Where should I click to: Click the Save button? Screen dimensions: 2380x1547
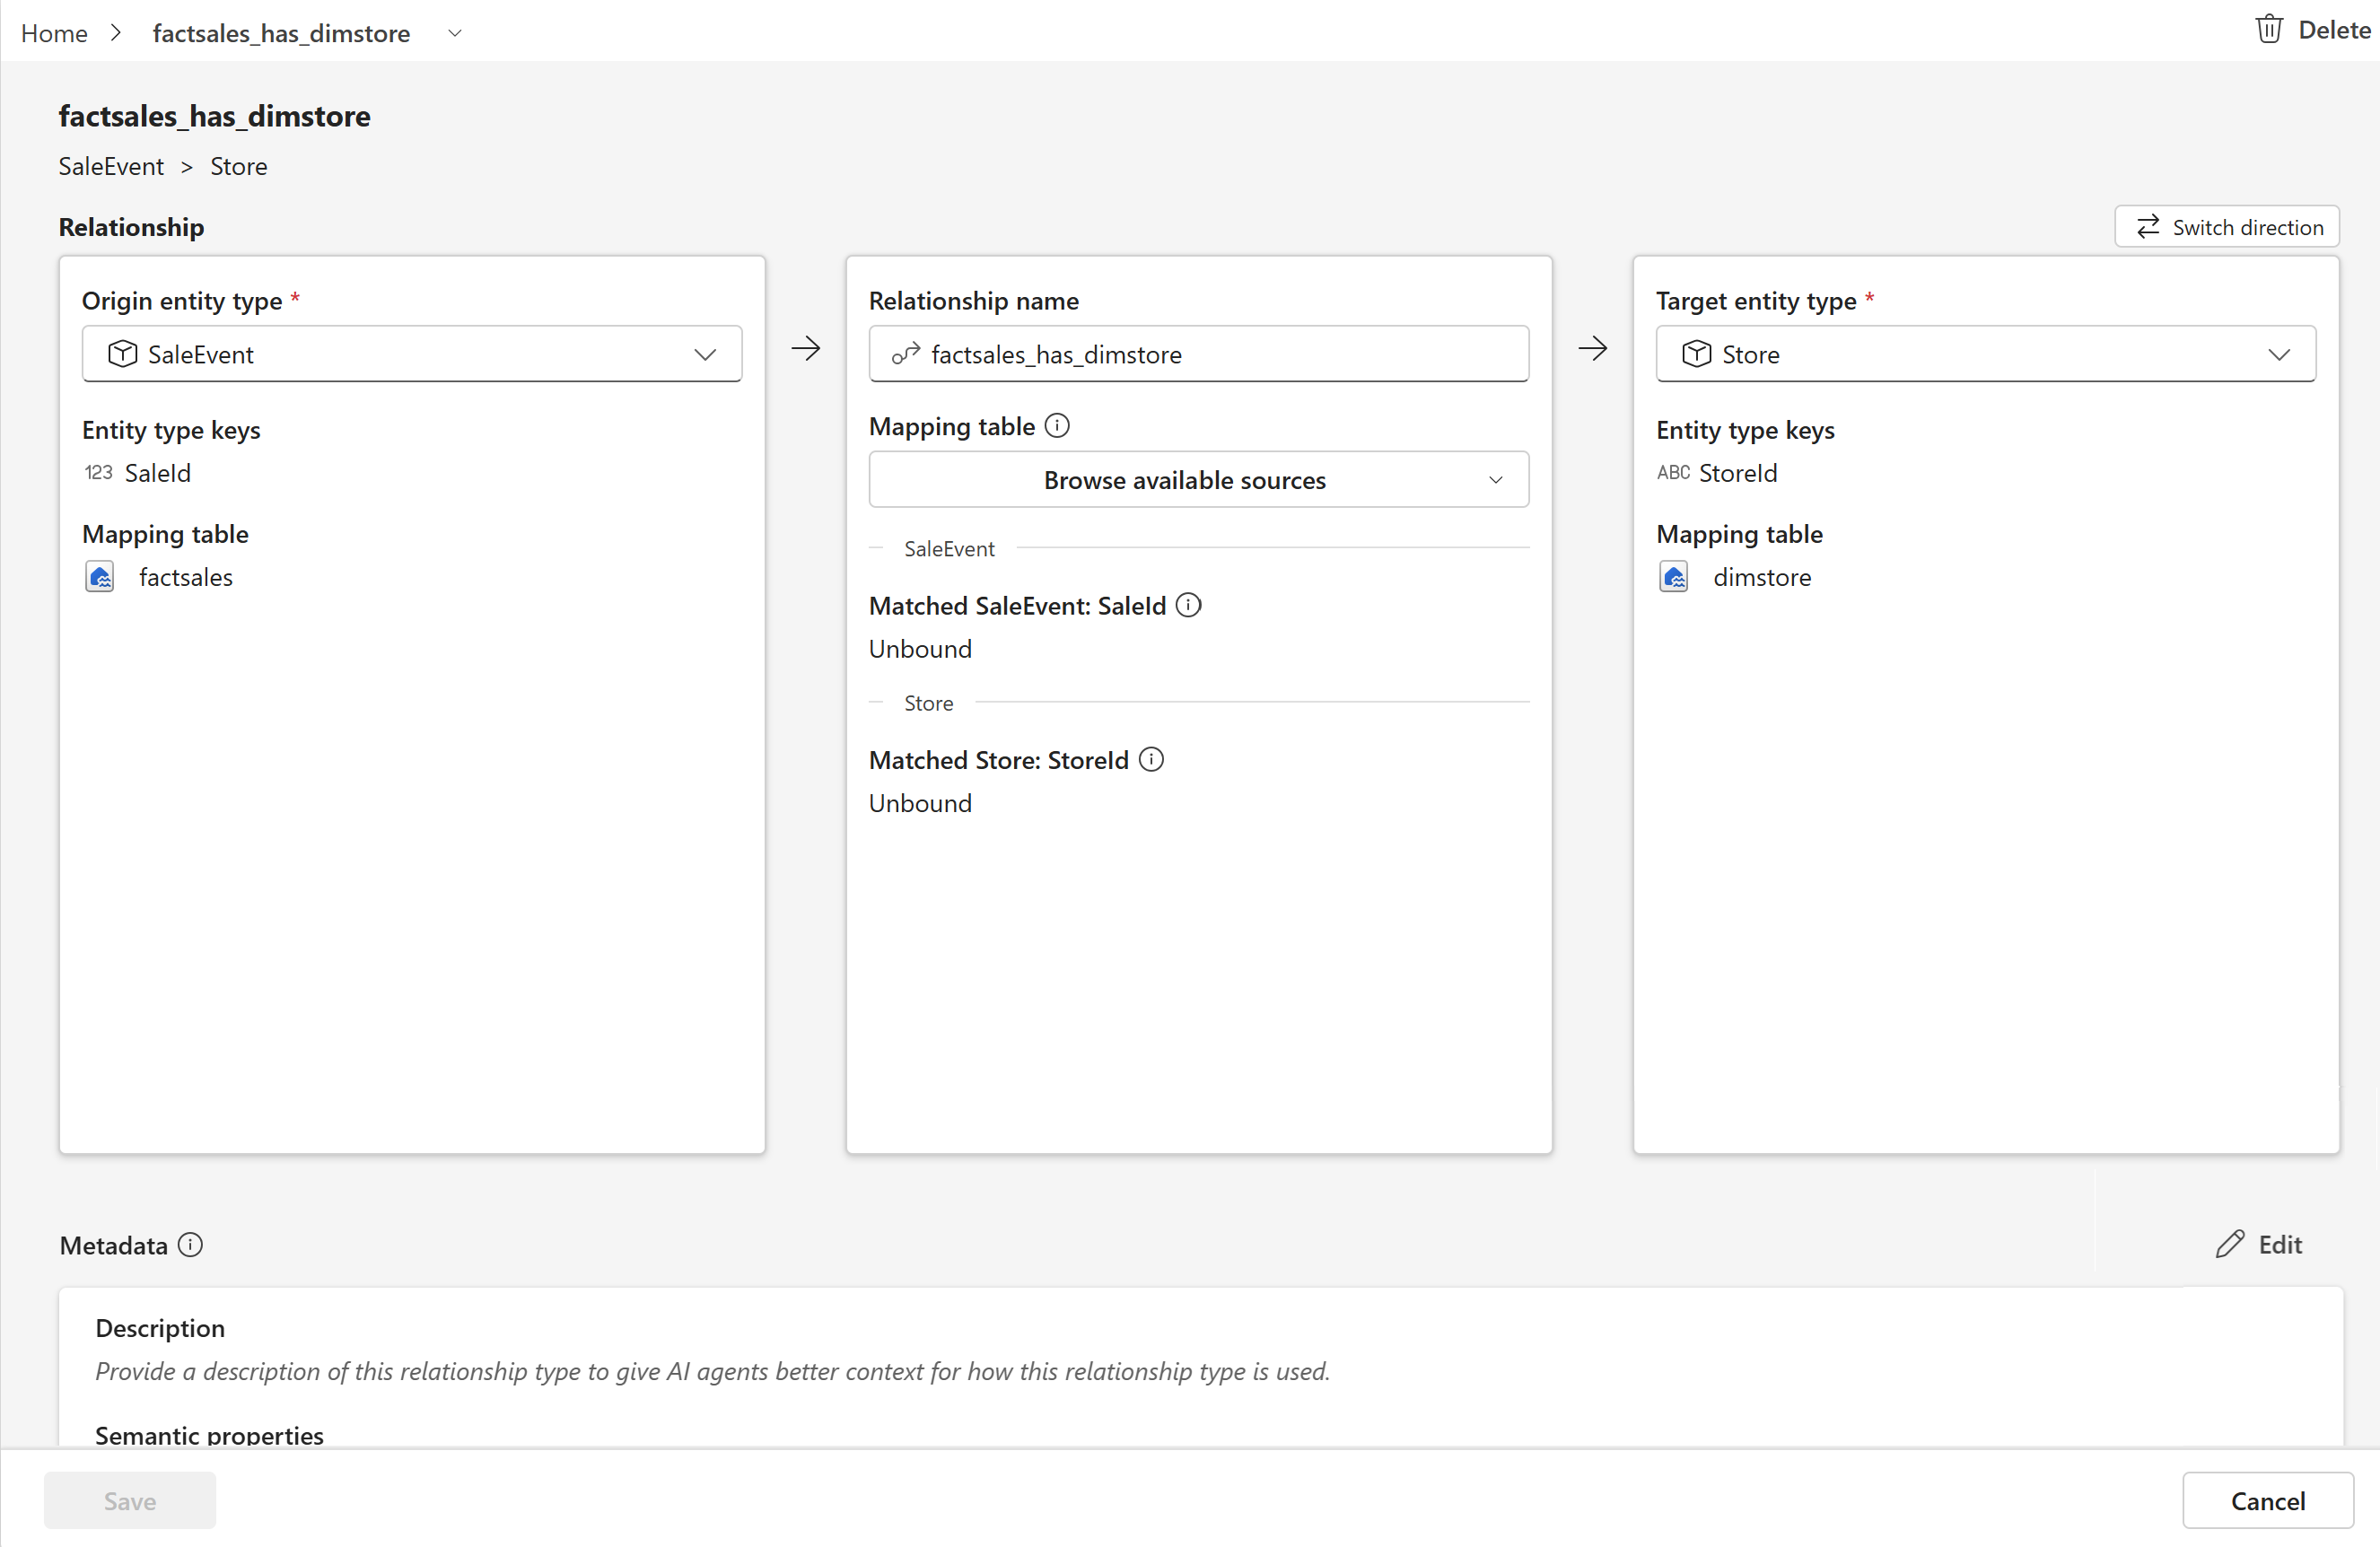(x=130, y=1501)
